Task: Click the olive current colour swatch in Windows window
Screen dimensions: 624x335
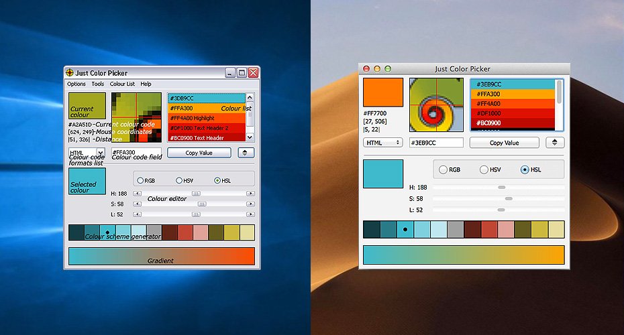Action: click(87, 106)
